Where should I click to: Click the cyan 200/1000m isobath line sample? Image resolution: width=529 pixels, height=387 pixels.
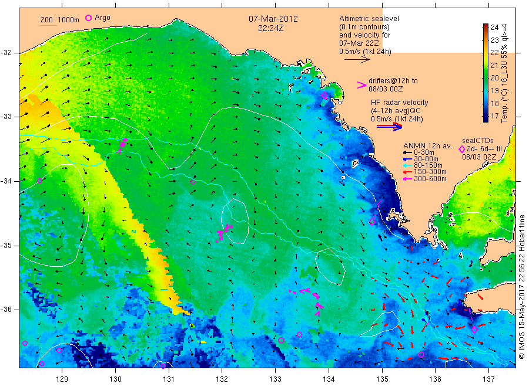49,25
